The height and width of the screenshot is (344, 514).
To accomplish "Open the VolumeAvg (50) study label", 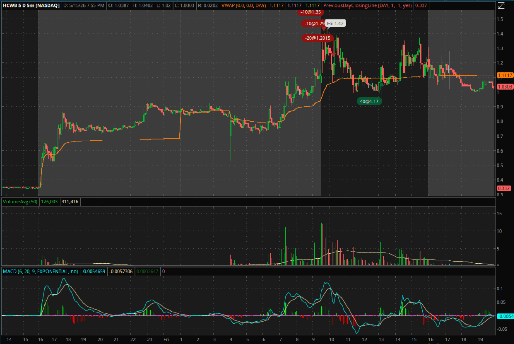I will [20, 202].
